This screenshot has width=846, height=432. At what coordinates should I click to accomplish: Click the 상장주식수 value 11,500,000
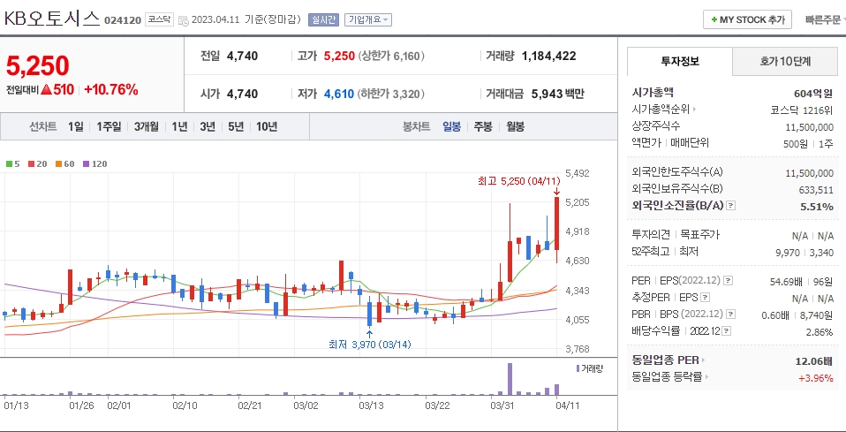coord(809,127)
